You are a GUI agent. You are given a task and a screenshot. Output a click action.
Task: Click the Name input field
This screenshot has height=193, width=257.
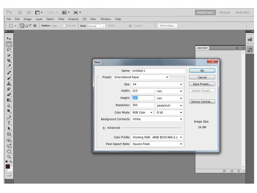pyautogui.click(x=158, y=70)
